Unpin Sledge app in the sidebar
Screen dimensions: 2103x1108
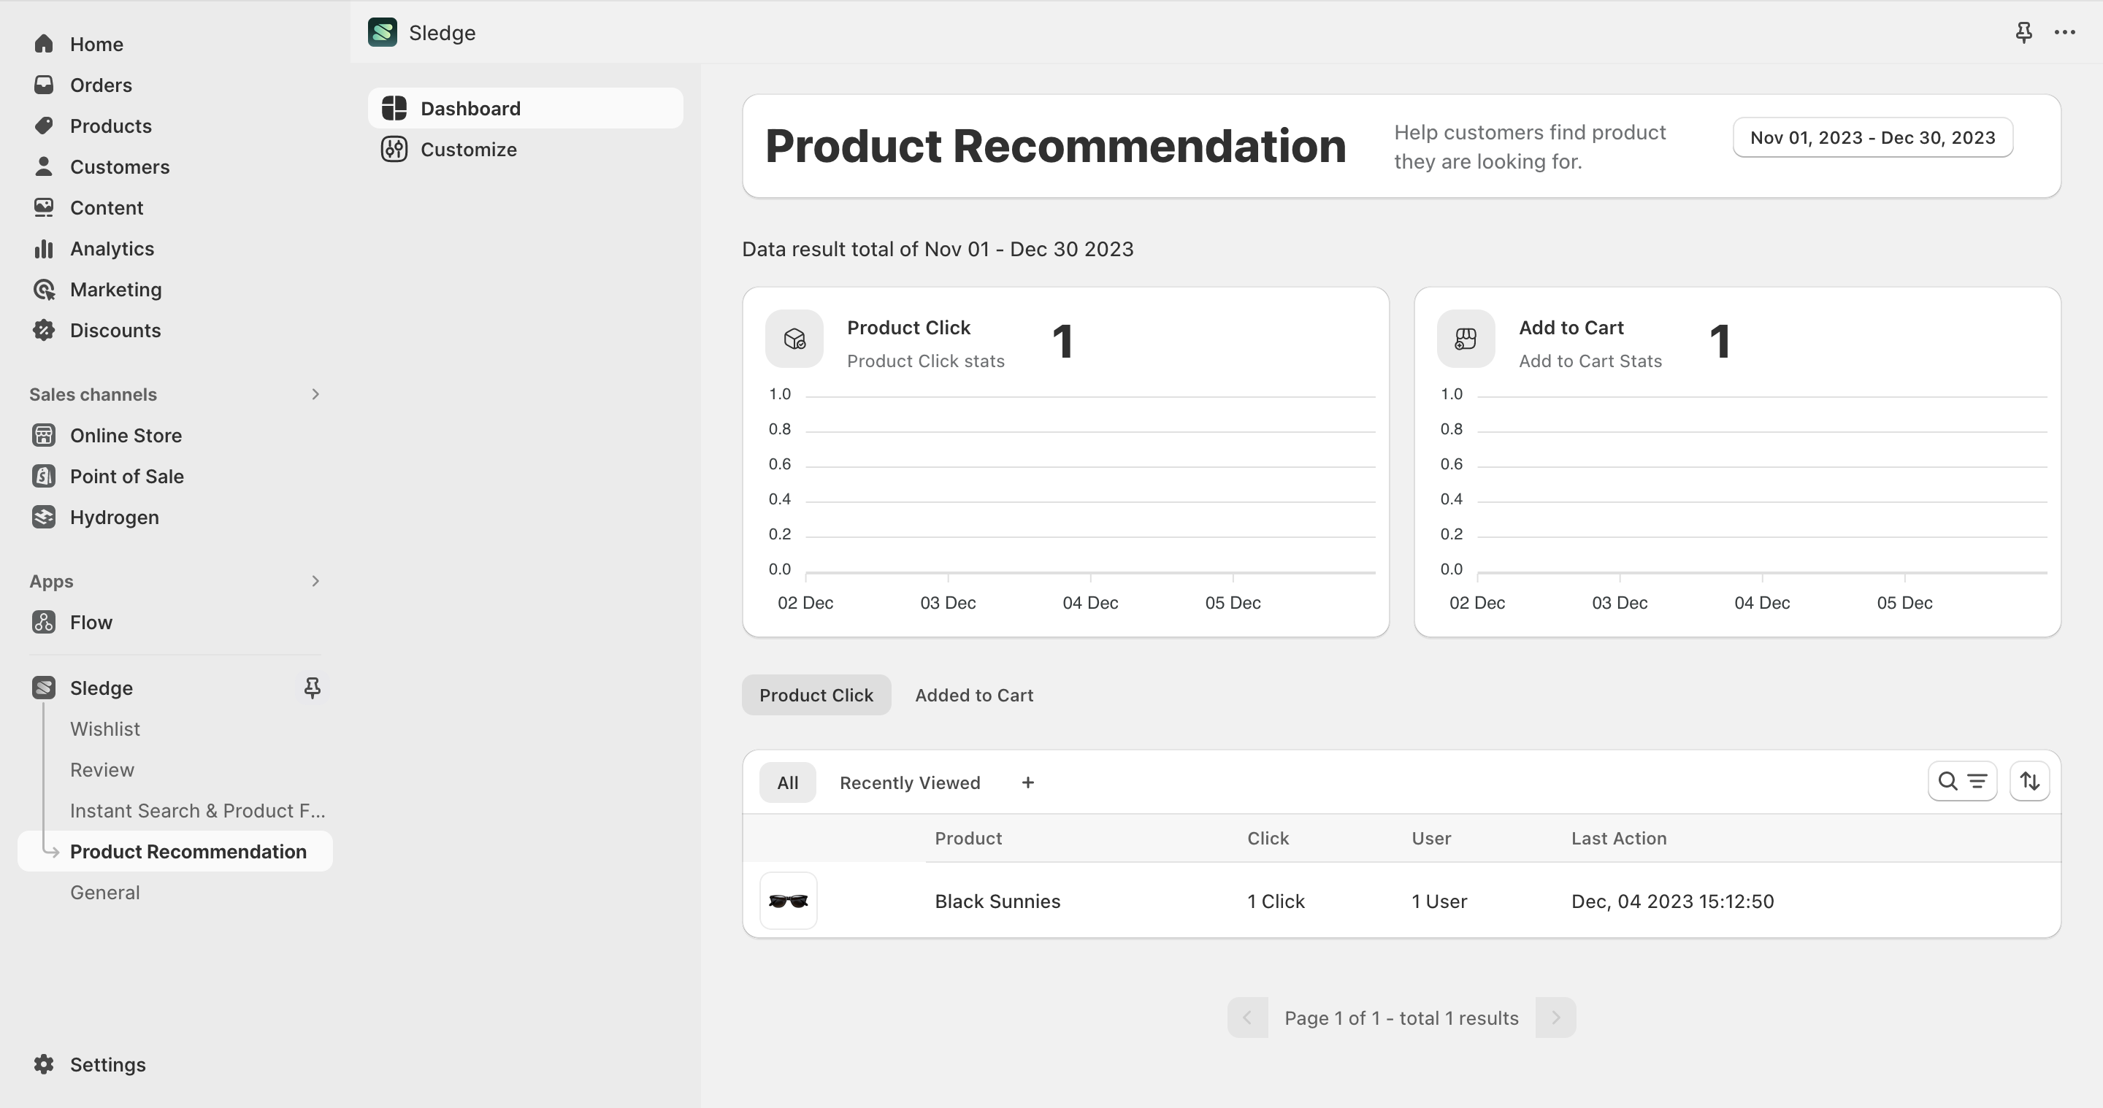coord(311,688)
